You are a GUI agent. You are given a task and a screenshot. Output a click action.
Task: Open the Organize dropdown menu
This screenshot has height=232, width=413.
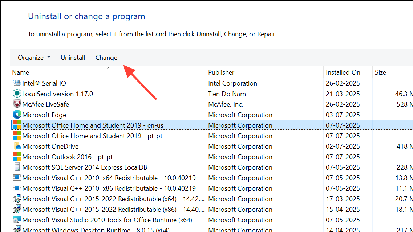point(34,58)
